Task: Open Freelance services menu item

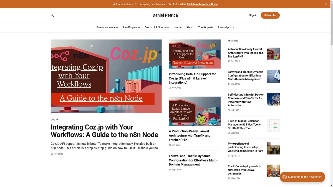Action: pos(107,27)
